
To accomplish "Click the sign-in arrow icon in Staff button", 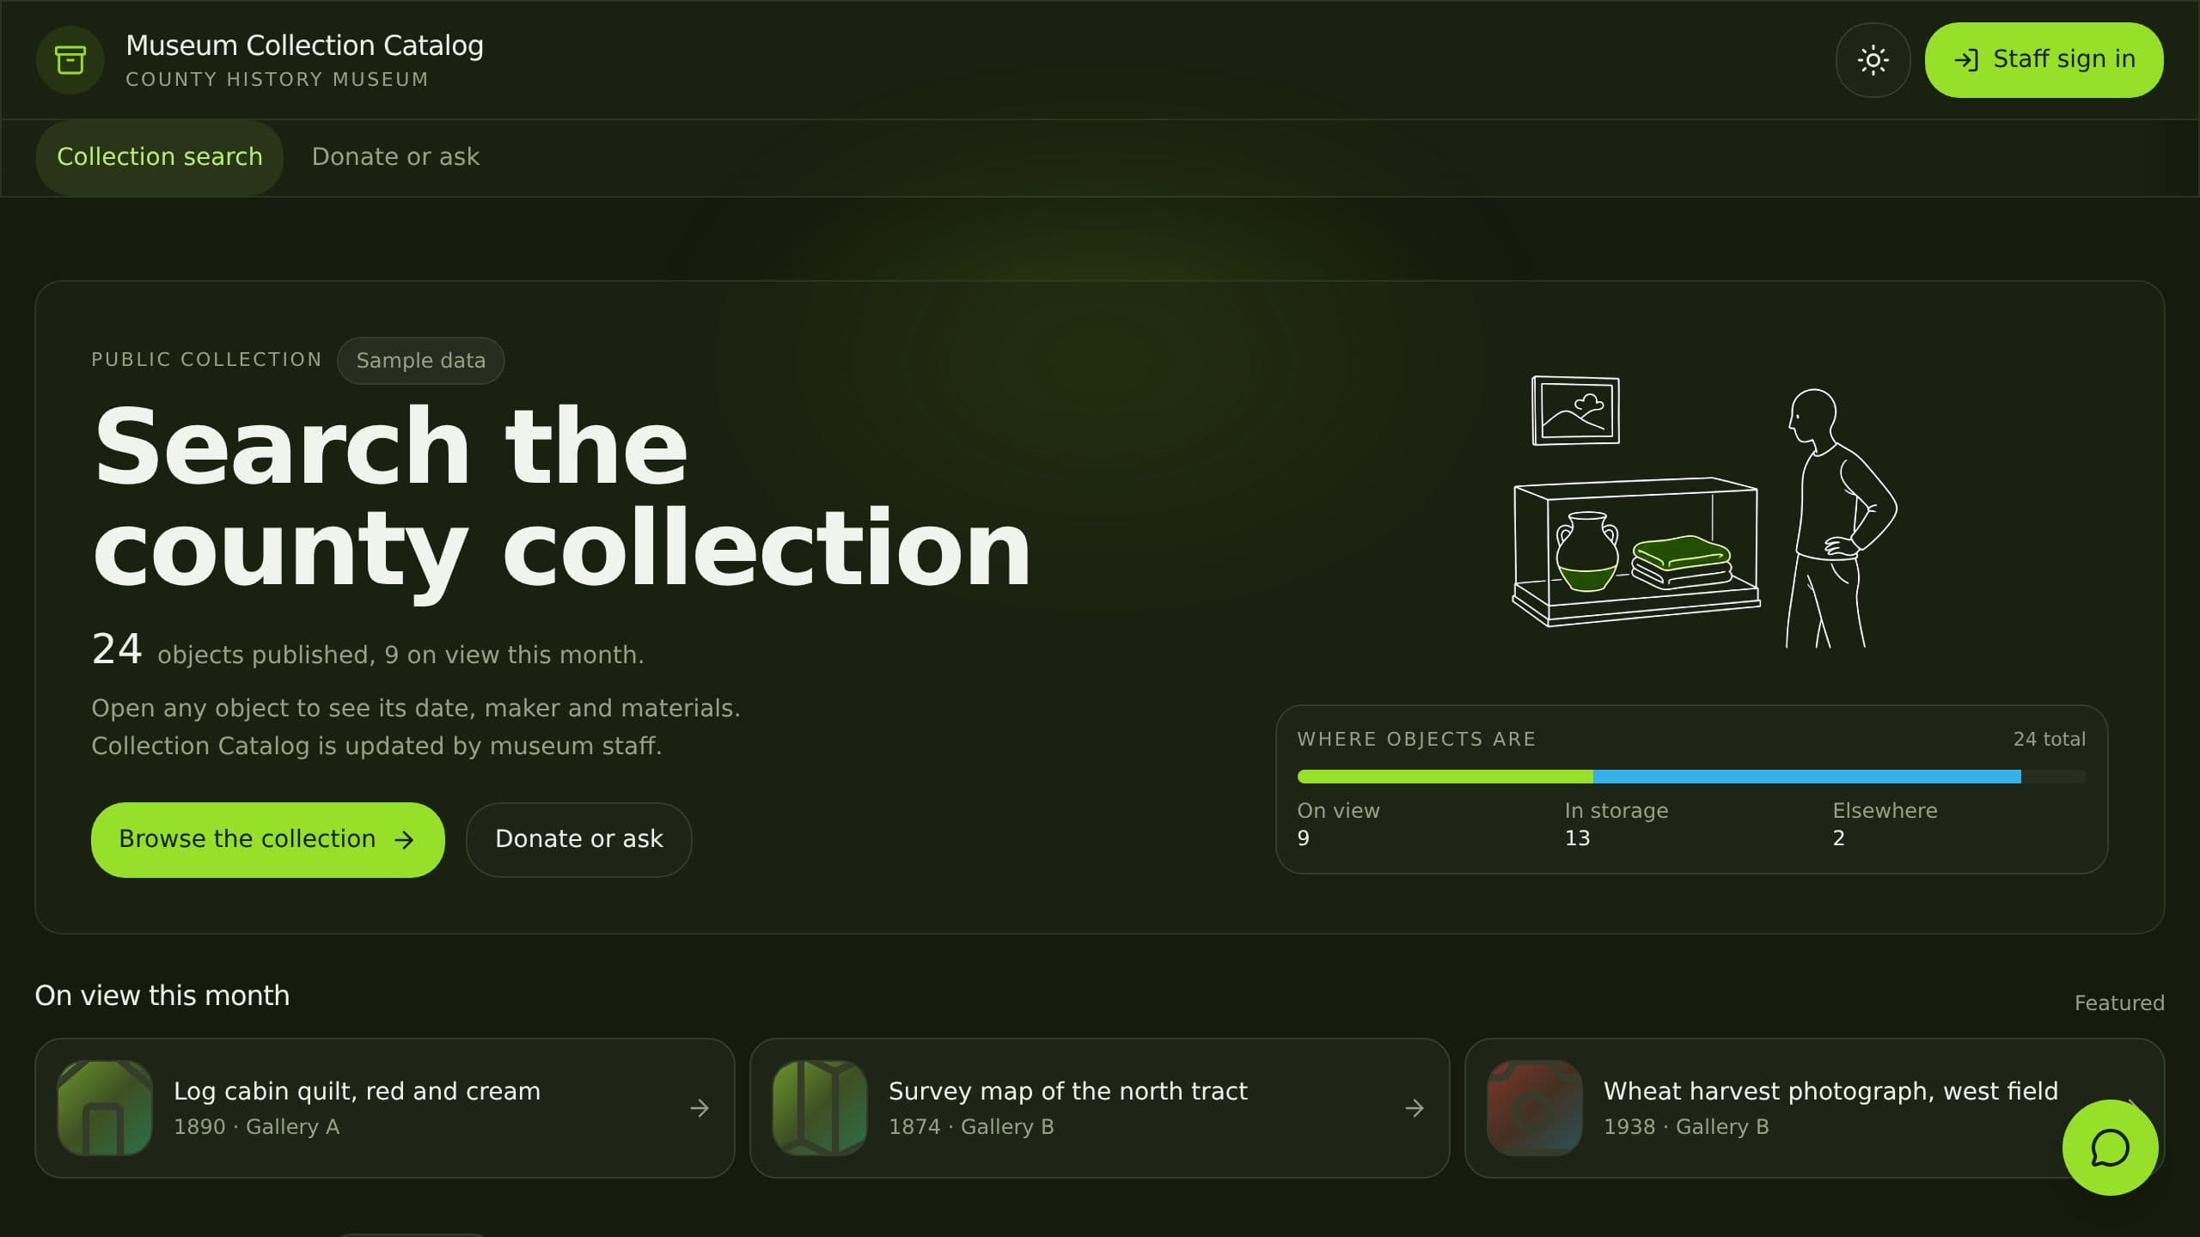I will pyautogui.click(x=1966, y=60).
